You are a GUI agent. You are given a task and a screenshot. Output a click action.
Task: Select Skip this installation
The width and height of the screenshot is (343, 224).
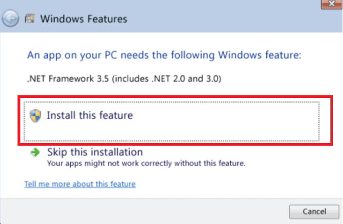(95, 152)
